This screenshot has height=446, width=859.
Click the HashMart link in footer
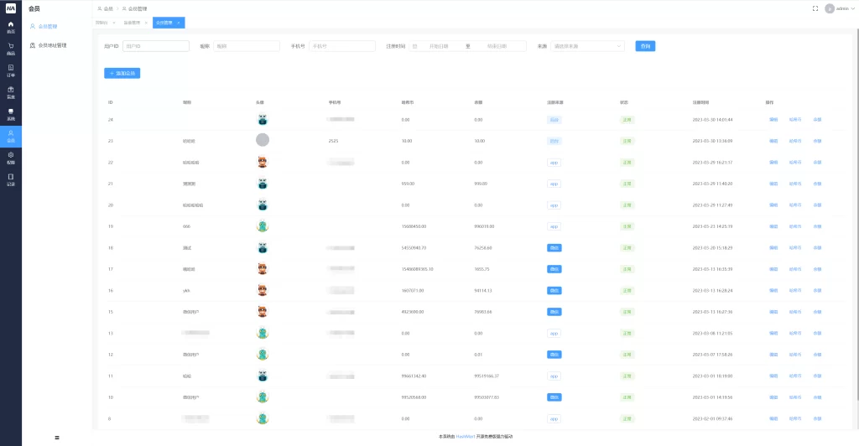pyautogui.click(x=466, y=437)
